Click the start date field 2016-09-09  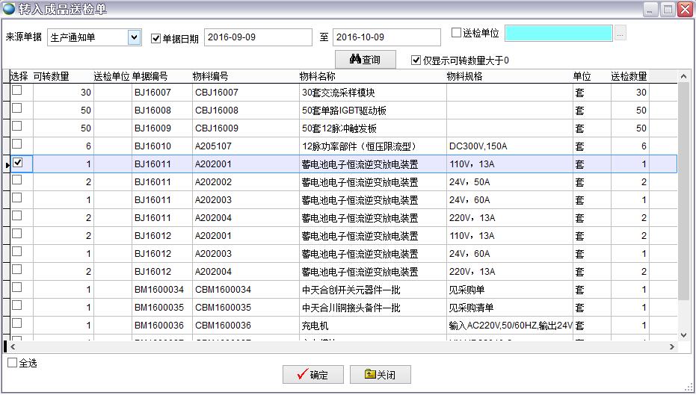coord(257,37)
